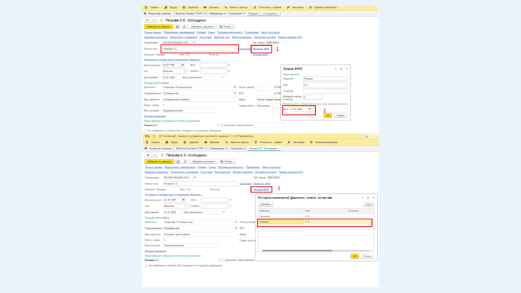521x293 pixels.
Task: Click the Фамилия field in the Смена ФИО dialog
Action: (x=325, y=79)
